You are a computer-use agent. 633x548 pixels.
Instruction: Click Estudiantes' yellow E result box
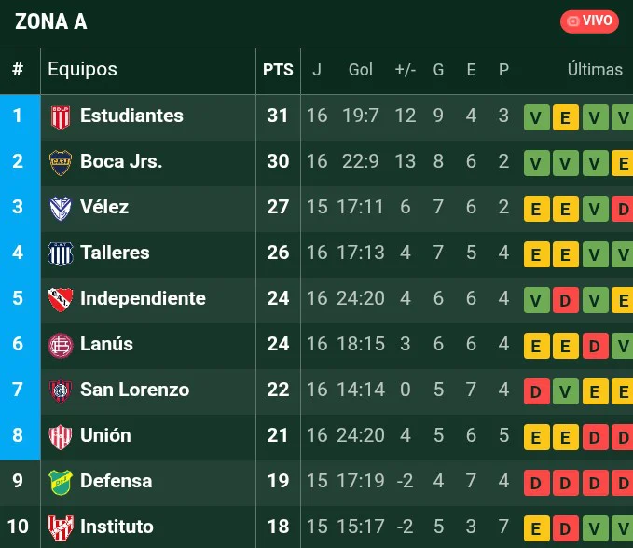pos(565,117)
